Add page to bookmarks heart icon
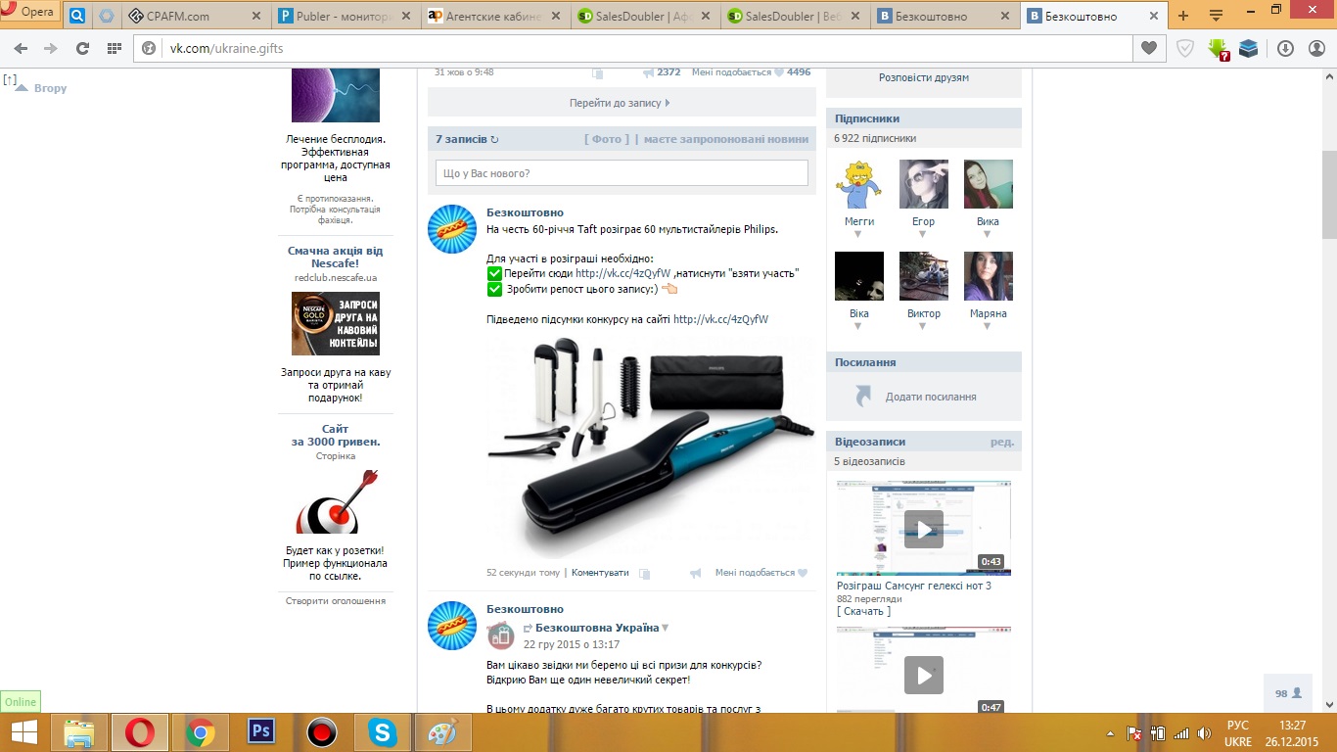This screenshot has width=1337, height=752. [1149, 48]
